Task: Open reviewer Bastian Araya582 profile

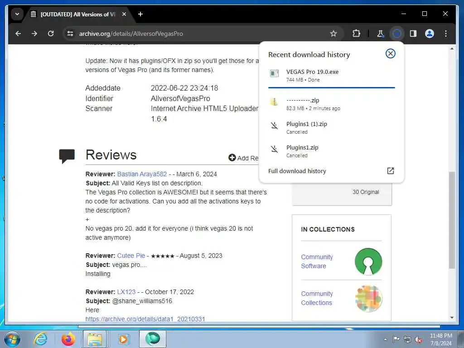Action: tap(142, 174)
